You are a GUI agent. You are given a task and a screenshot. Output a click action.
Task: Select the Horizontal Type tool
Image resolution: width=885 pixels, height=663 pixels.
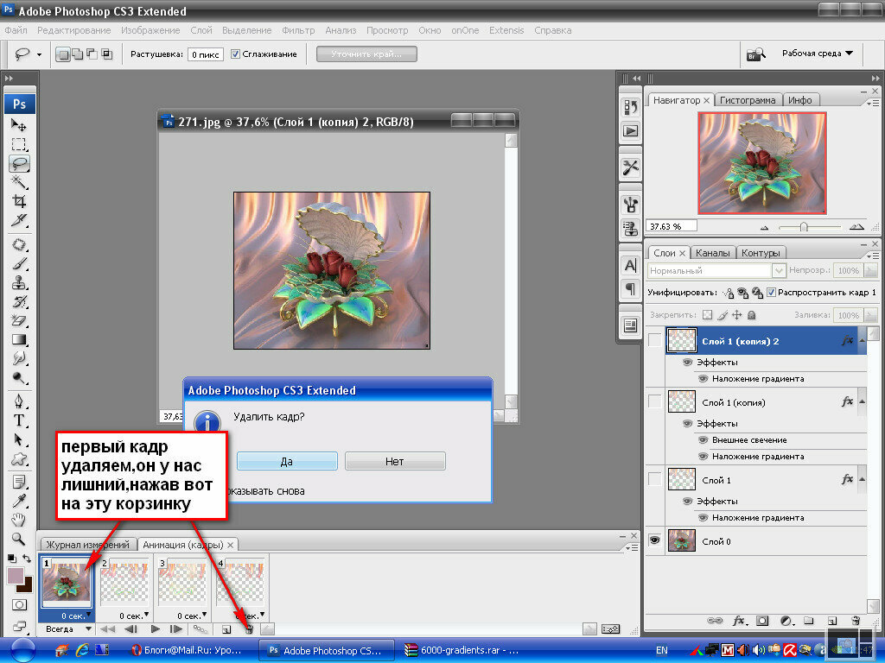19,420
